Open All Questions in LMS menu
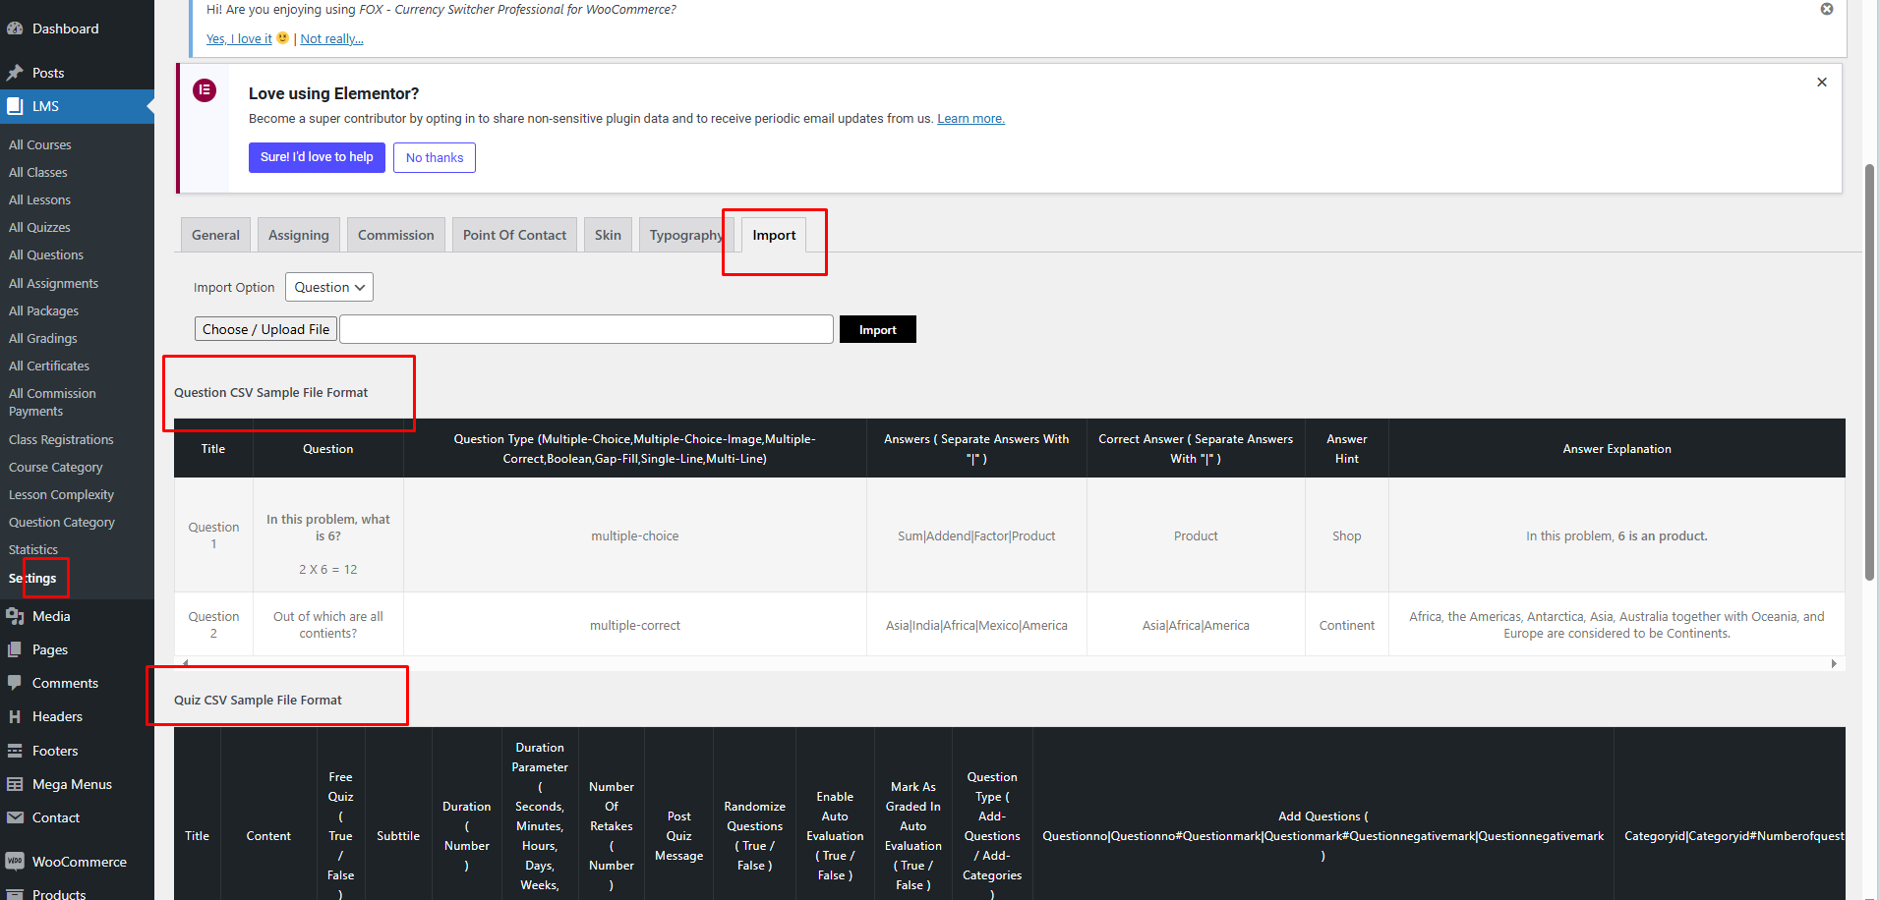 point(46,254)
